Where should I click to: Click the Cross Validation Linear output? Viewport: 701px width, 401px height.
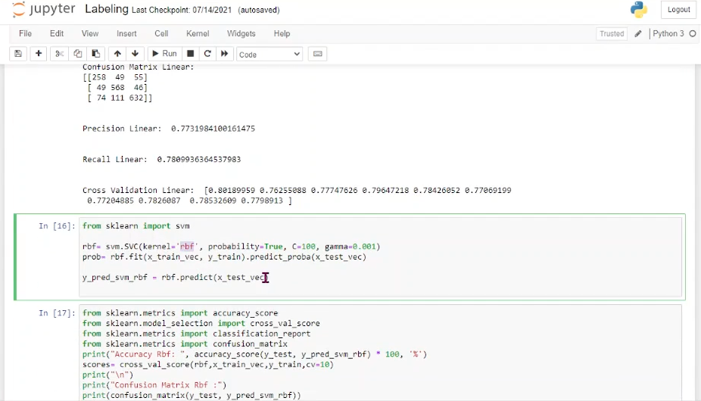297,195
